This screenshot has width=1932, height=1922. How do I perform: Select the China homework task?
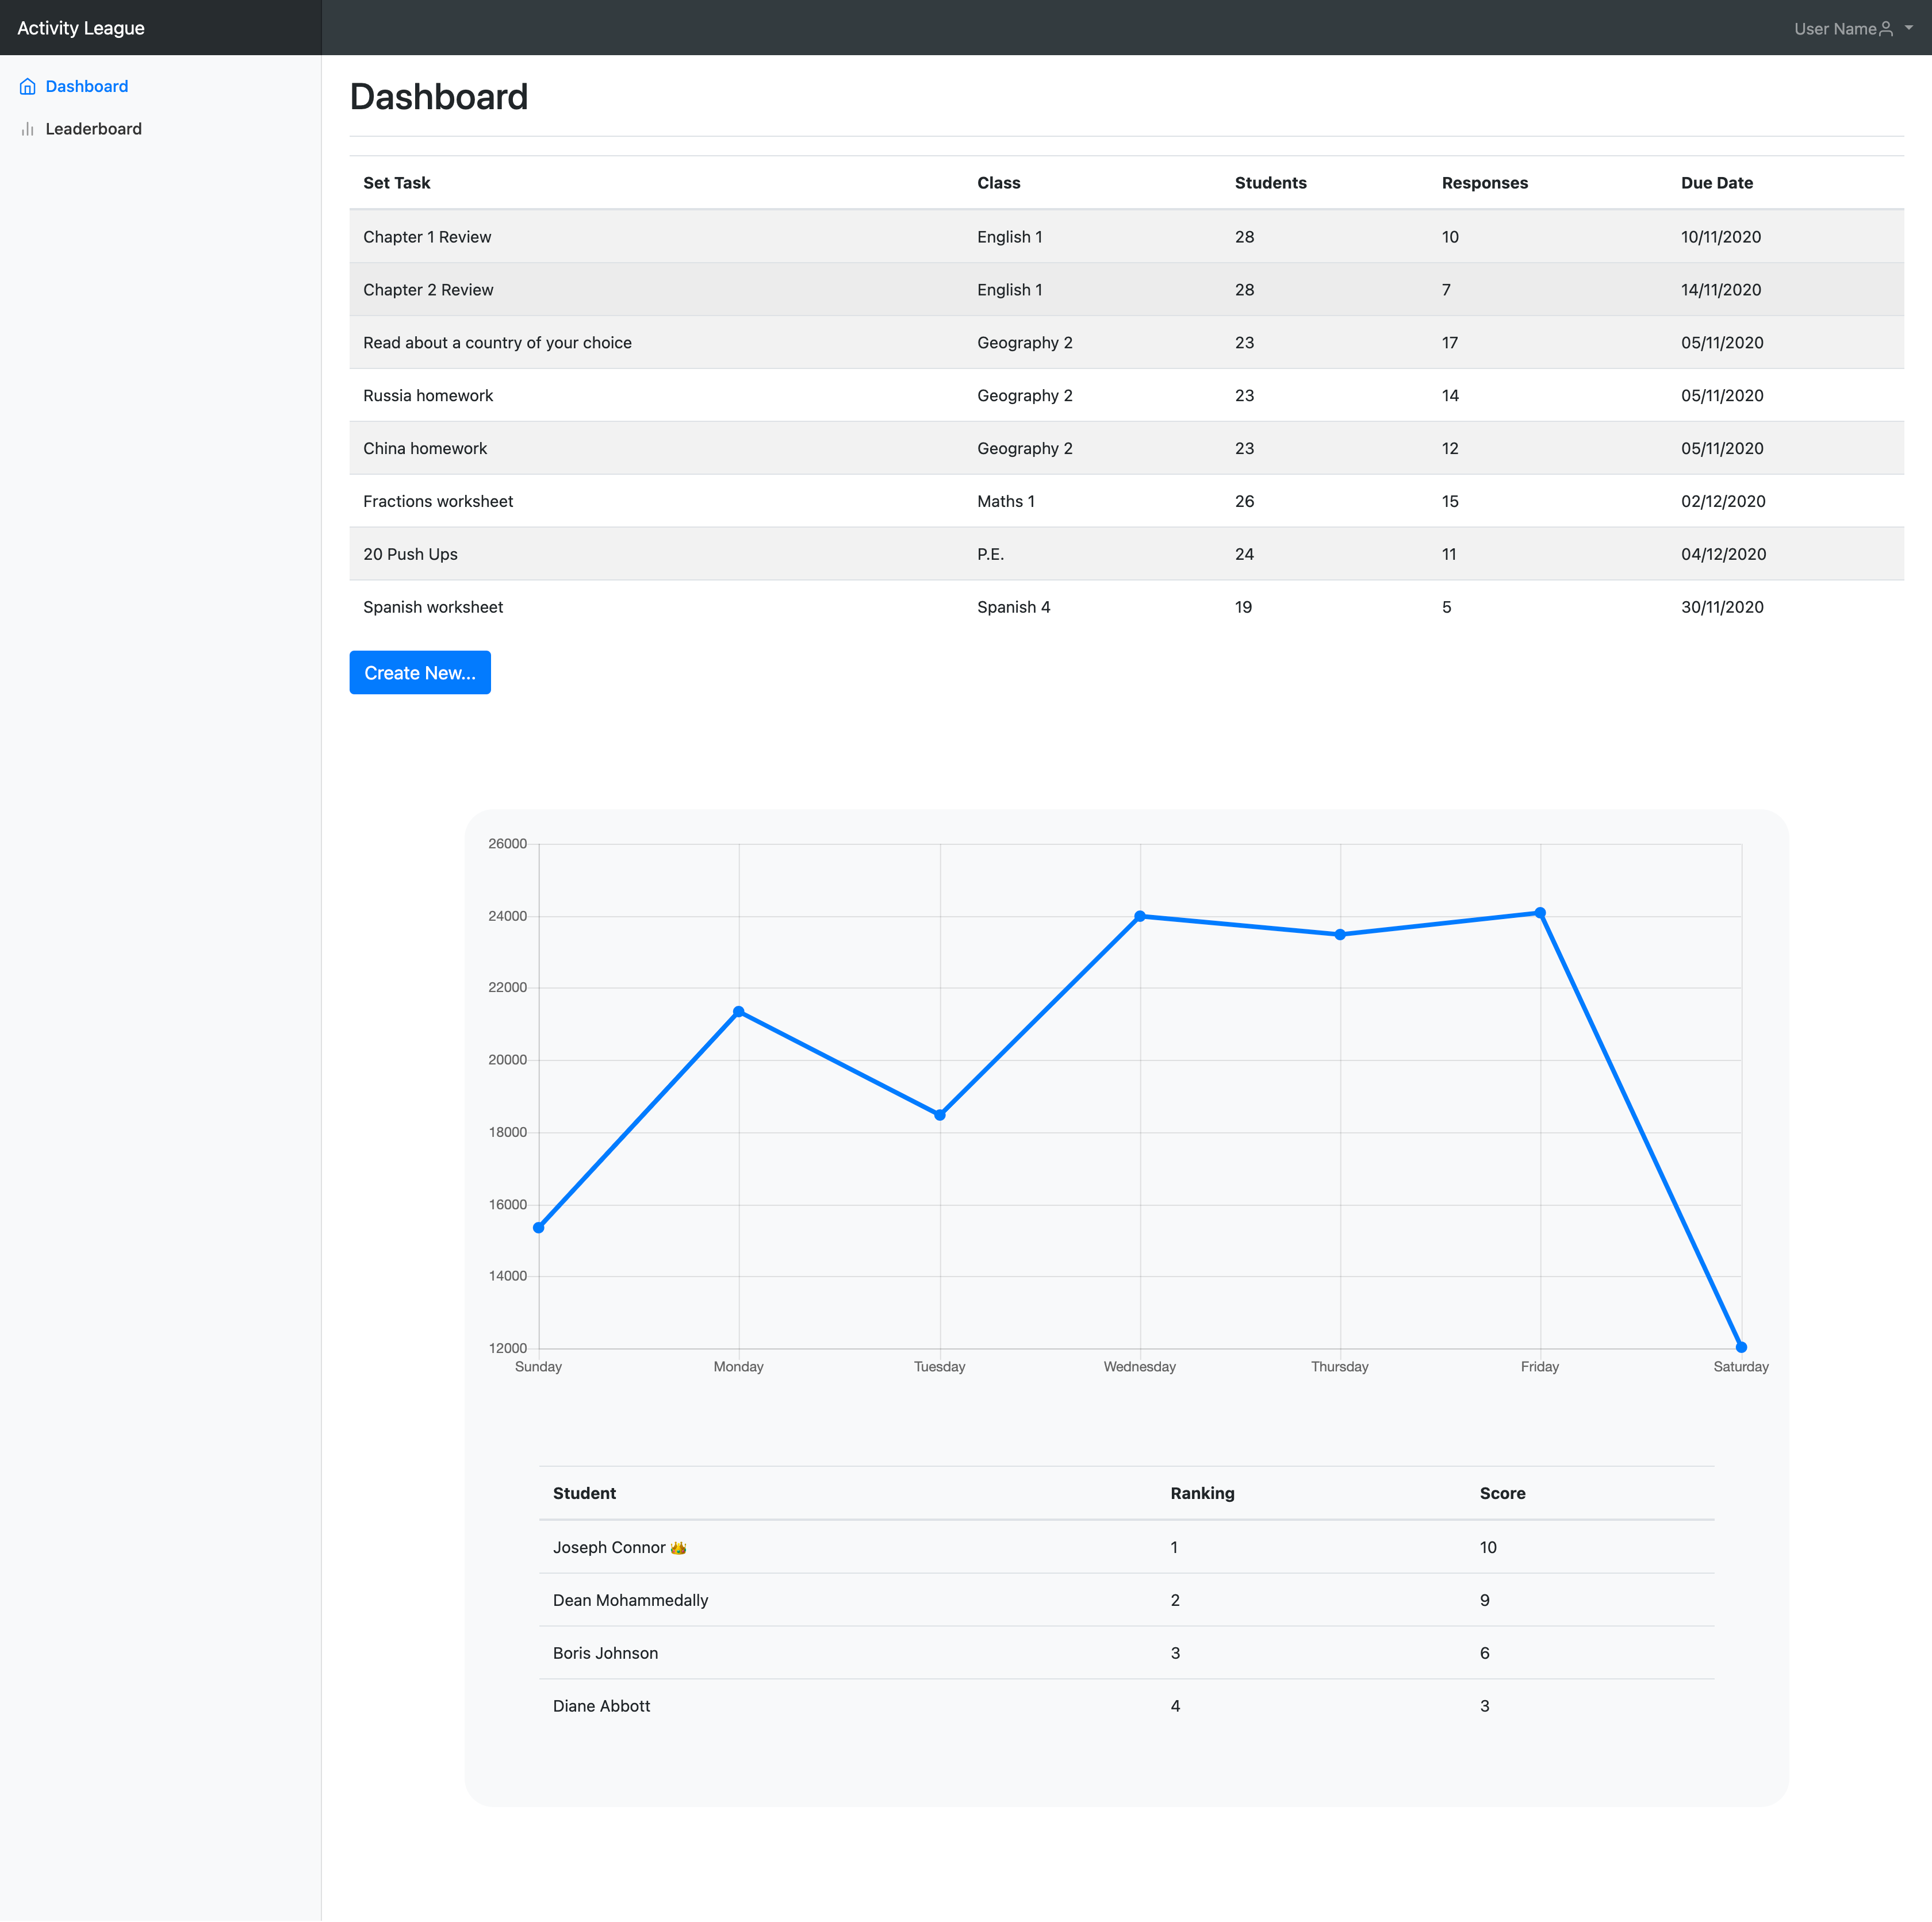[425, 449]
